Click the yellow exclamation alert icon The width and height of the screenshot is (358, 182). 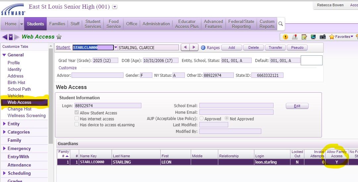pos(285,37)
